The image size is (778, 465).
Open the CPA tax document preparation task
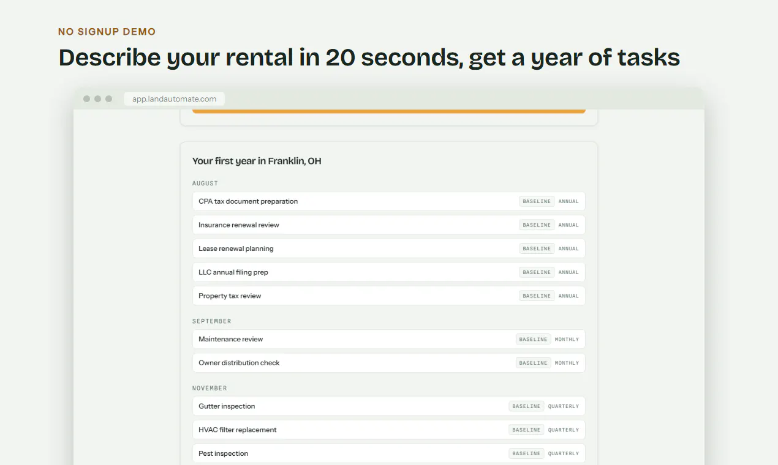pos(388,201)
